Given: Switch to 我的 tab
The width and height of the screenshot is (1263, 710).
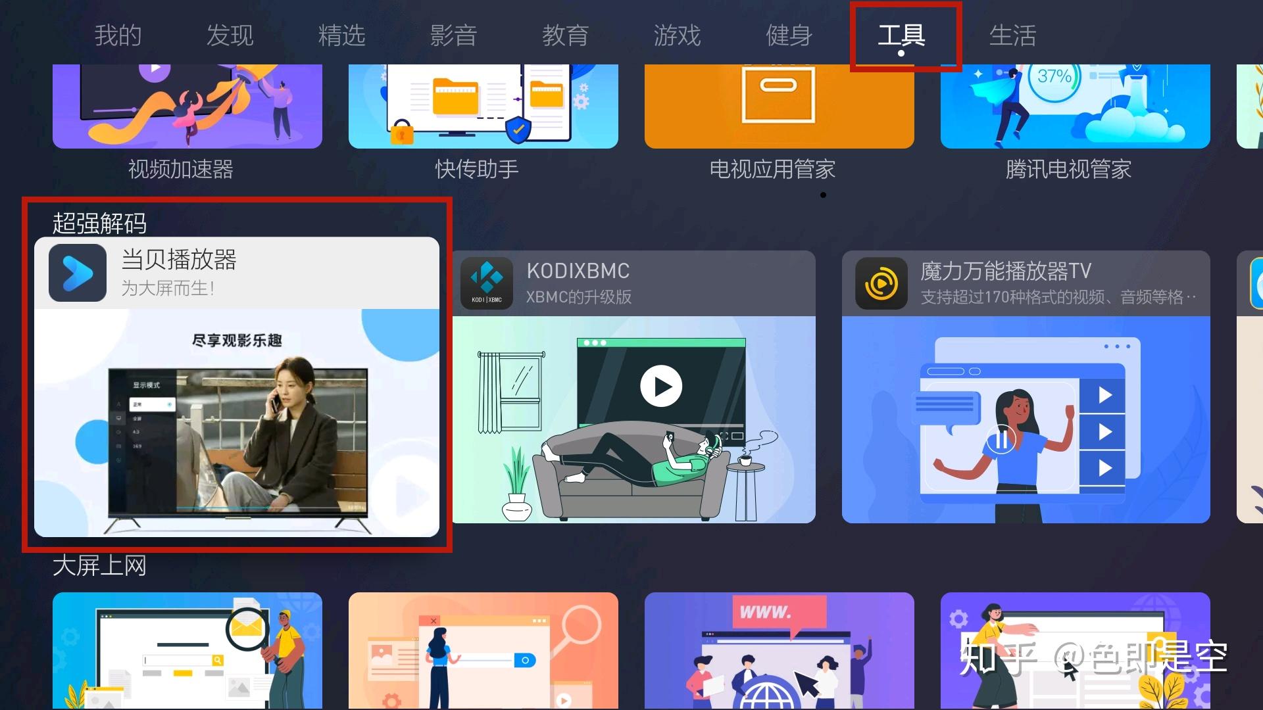Looking at the screenshot, I should pyautogui.click(x=118, y=35).
